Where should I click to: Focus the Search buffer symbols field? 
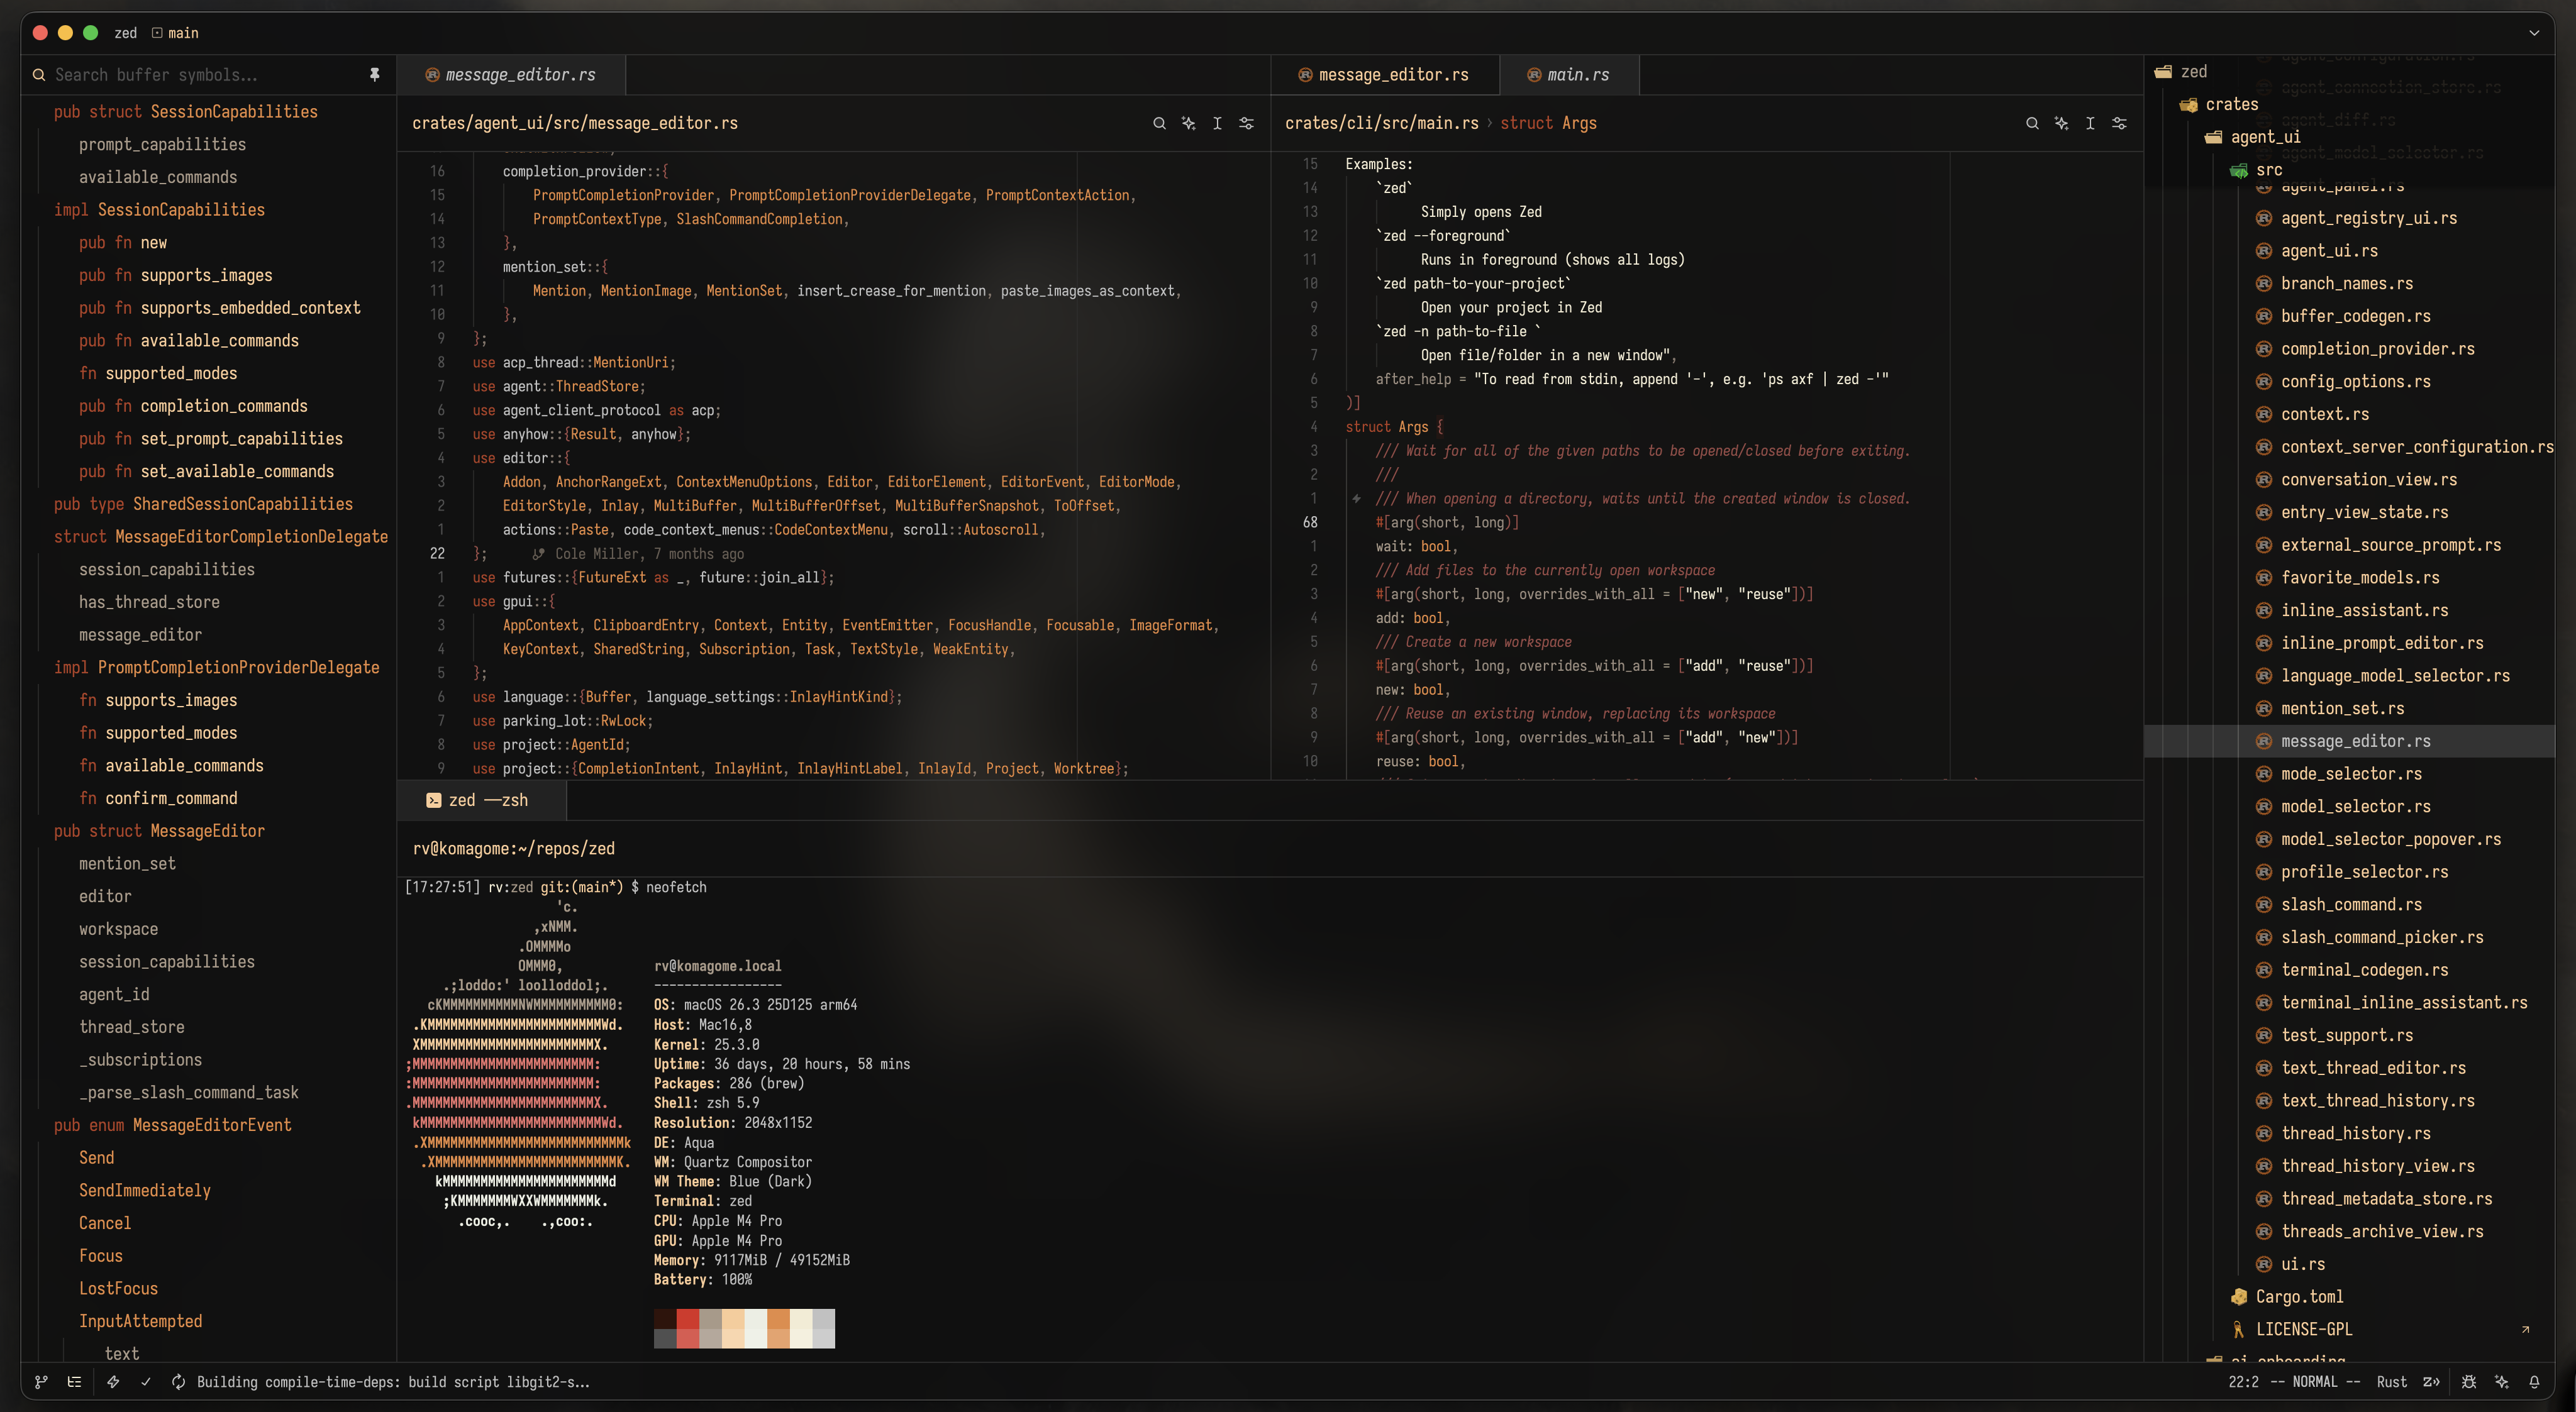click(205, 75)
